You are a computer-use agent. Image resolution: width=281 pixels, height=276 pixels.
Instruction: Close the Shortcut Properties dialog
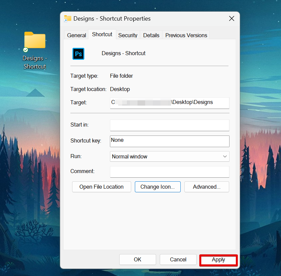[232, 19]
